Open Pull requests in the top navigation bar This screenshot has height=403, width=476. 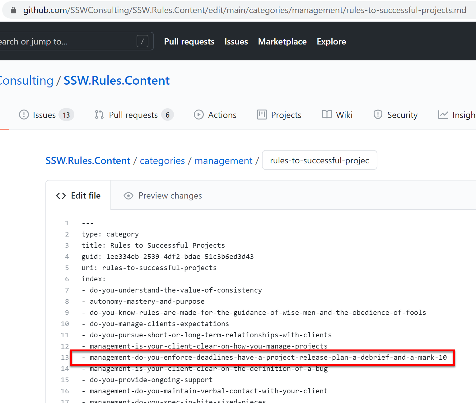click(189, 42)
